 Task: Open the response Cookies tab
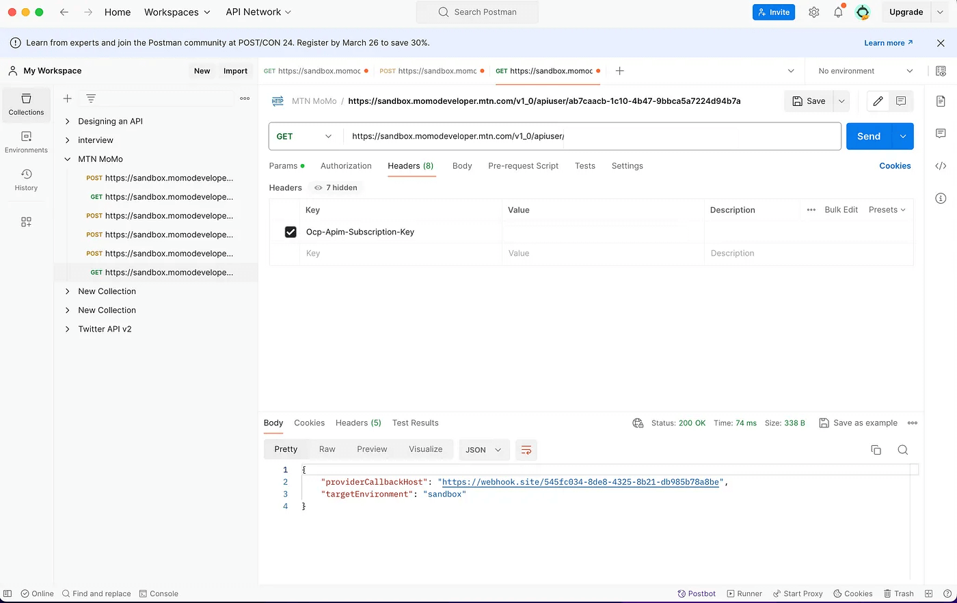(309, 423)
